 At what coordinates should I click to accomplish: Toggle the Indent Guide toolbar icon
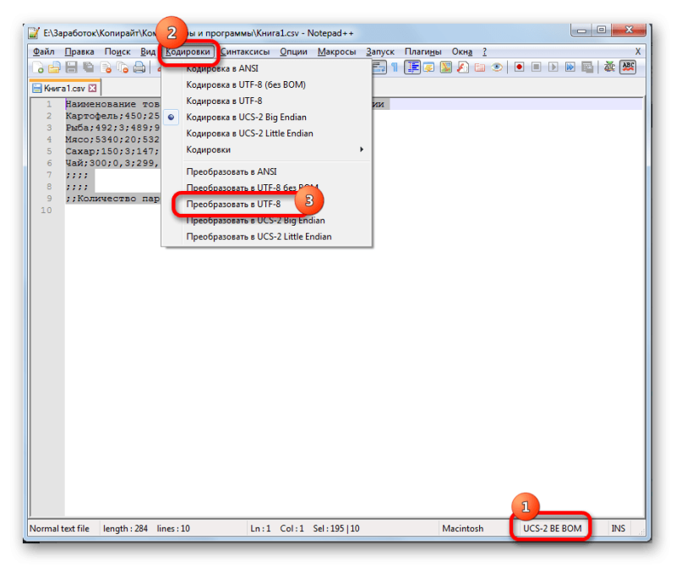point(412,68)
